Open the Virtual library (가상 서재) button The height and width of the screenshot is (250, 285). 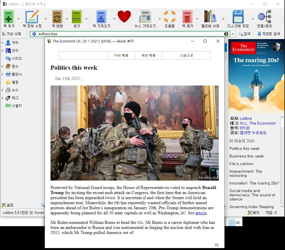(x=12, y=34)
